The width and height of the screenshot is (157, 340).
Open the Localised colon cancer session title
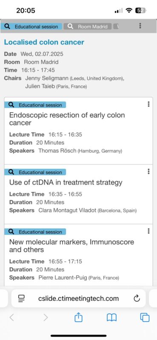tap(44, 42)
